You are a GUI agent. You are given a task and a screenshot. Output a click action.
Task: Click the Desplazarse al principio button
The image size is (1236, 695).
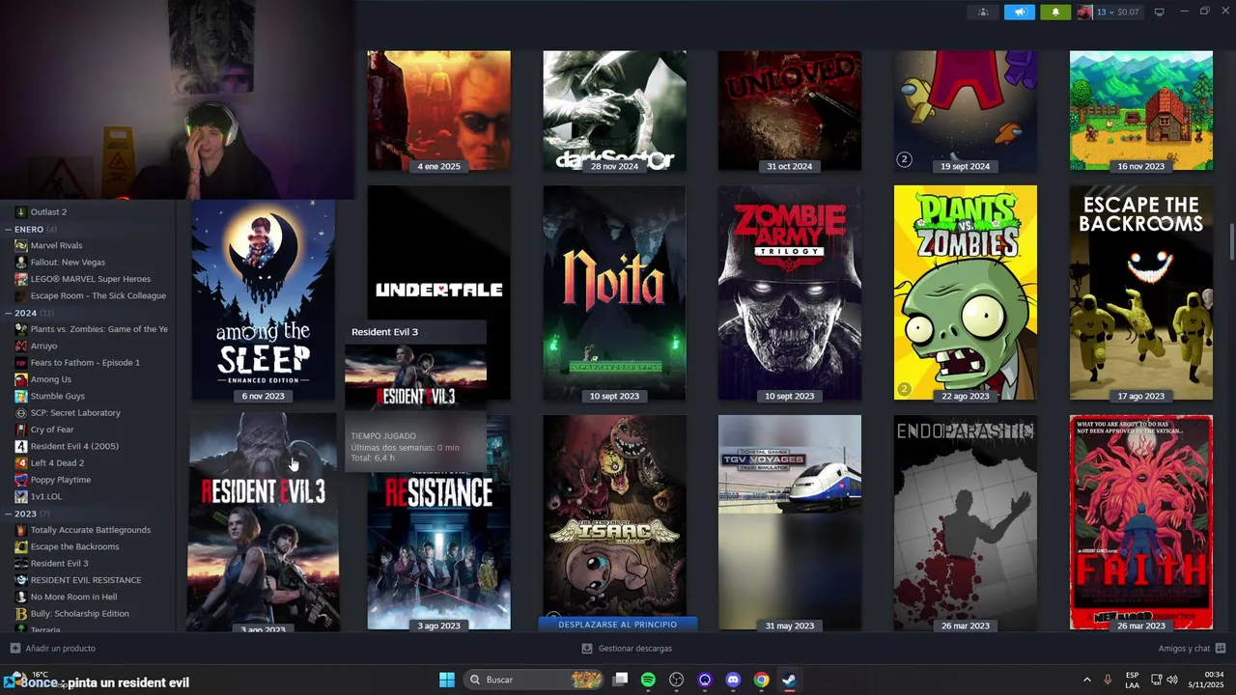point(617,625)
